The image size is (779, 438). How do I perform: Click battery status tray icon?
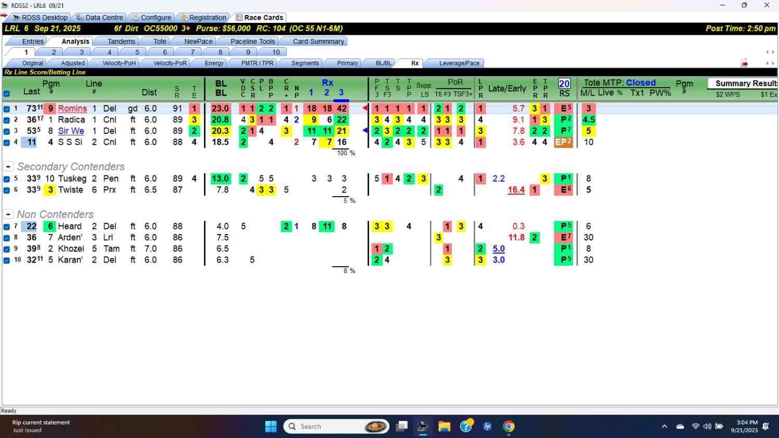[x=719, y=427]
